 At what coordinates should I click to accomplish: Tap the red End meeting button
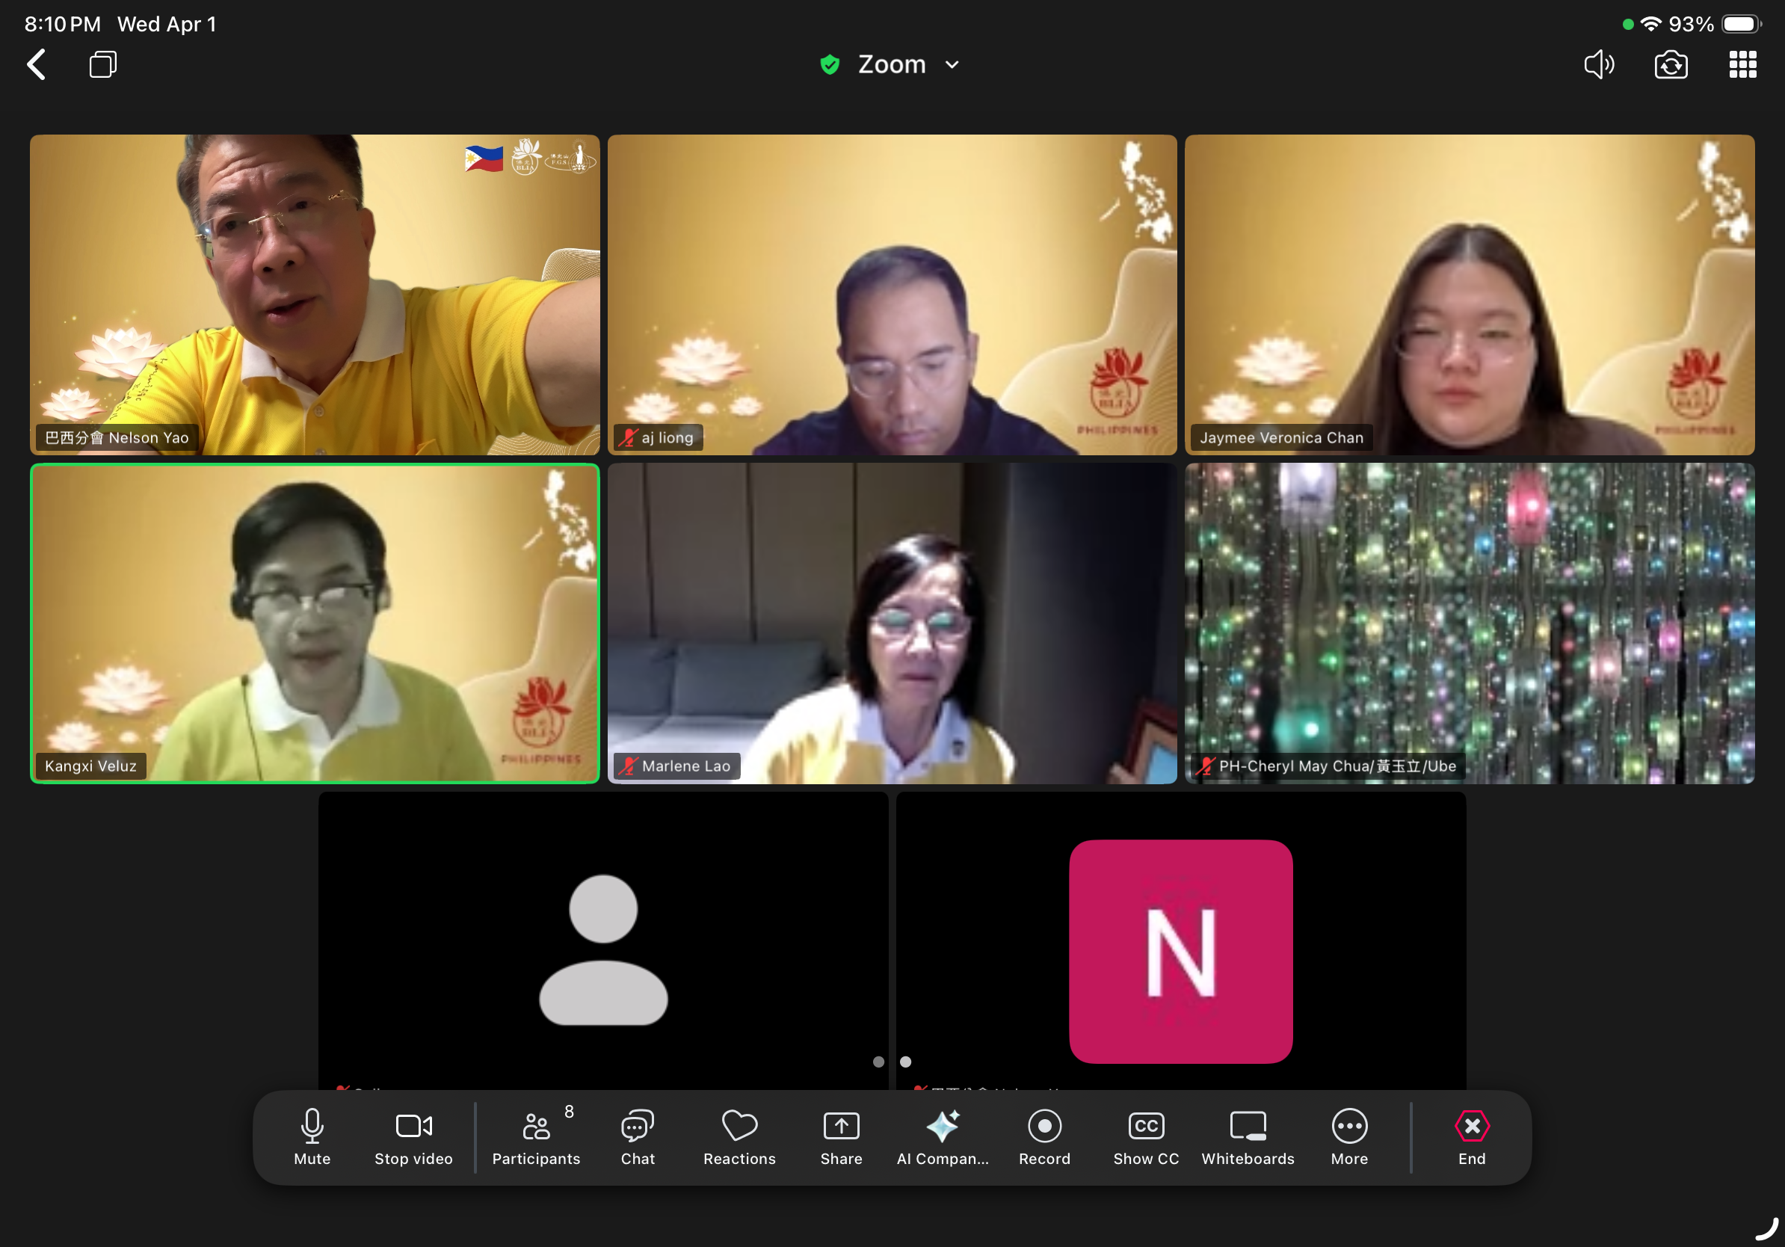pos(1471,1136)
